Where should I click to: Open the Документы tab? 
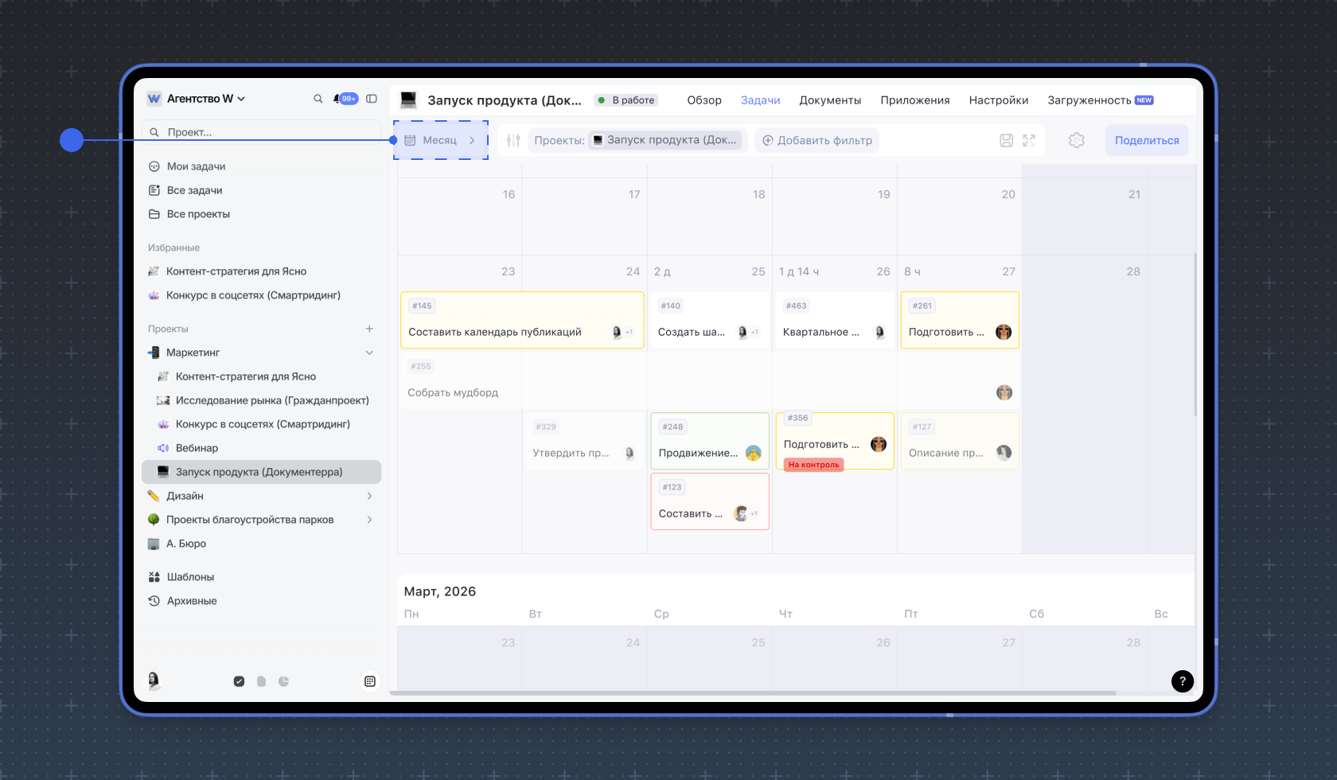pos(829,100)
